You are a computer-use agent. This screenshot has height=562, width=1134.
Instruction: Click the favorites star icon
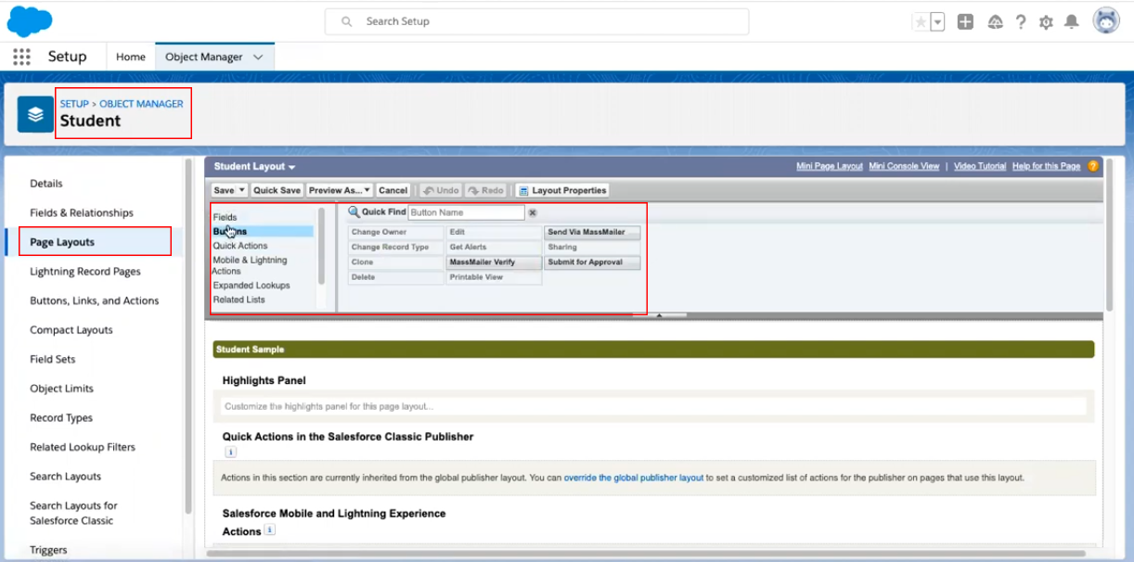(x=921, y=22)
